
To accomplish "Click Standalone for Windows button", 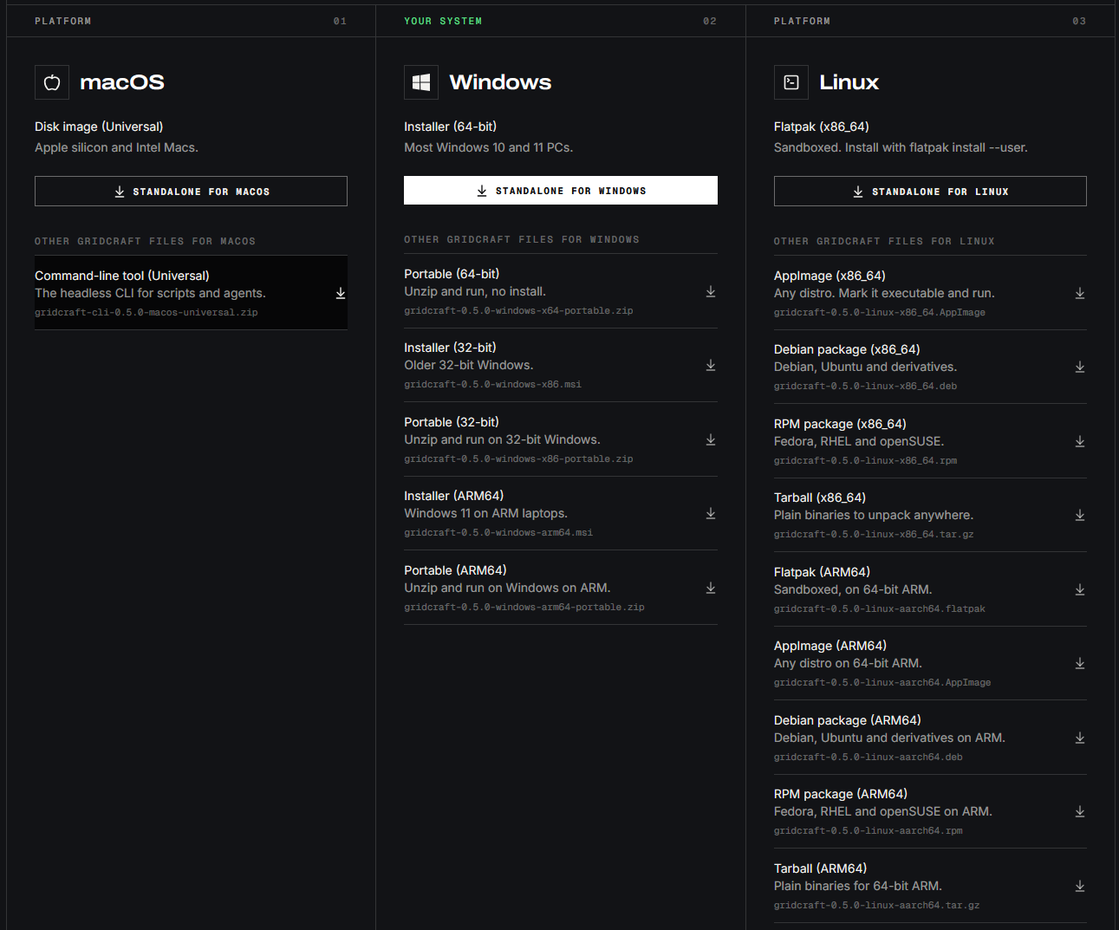I will click(x=561, y=191).
